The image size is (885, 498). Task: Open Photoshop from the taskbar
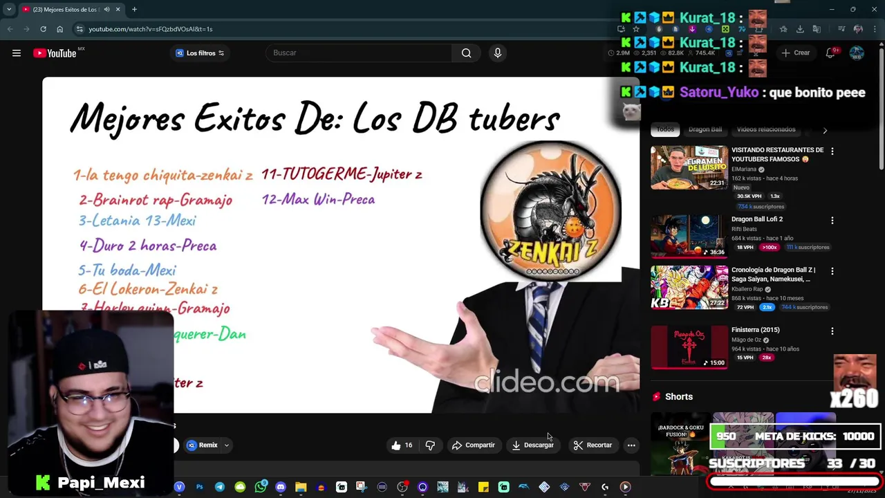pyautogui.click(x=199, y=487)
